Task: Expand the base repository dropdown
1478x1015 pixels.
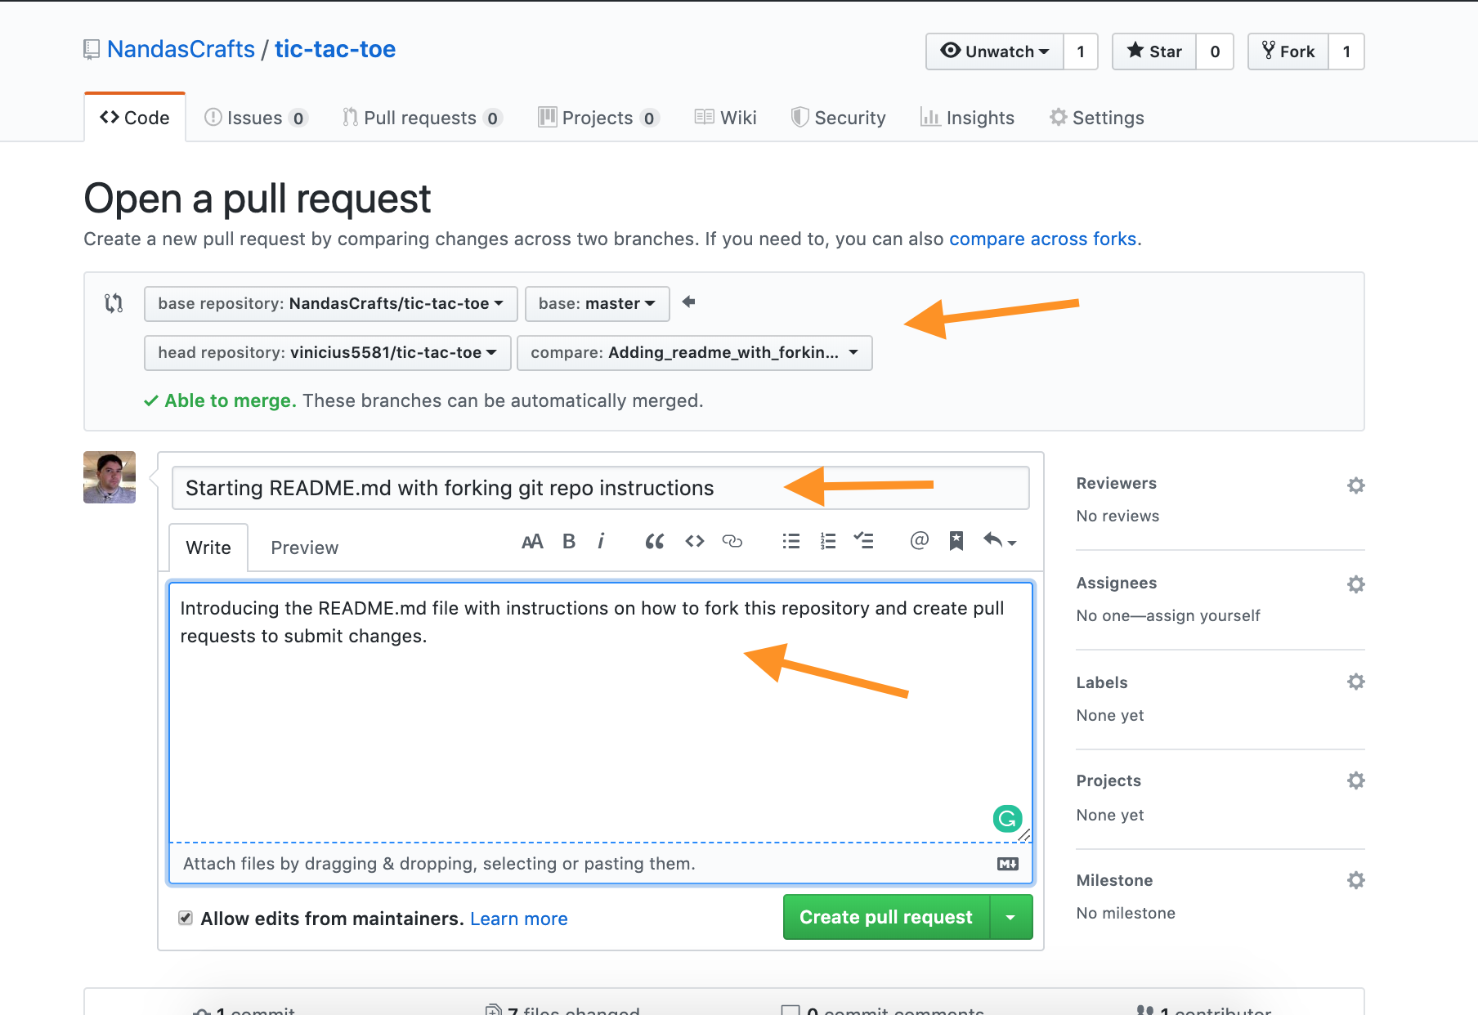Action: [x=331, y=304]
